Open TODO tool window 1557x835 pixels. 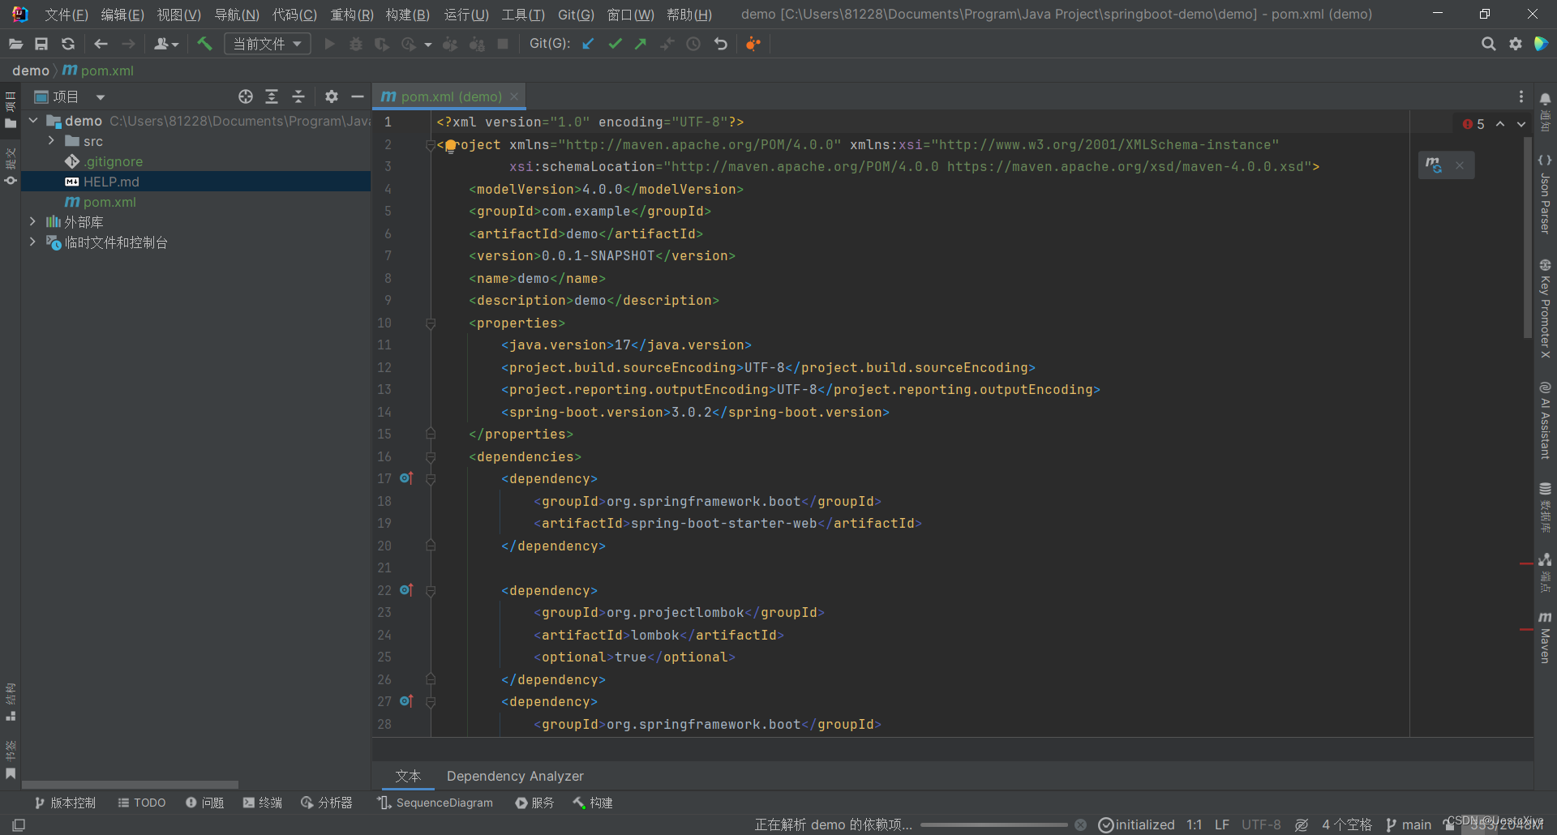click(142, 803)
